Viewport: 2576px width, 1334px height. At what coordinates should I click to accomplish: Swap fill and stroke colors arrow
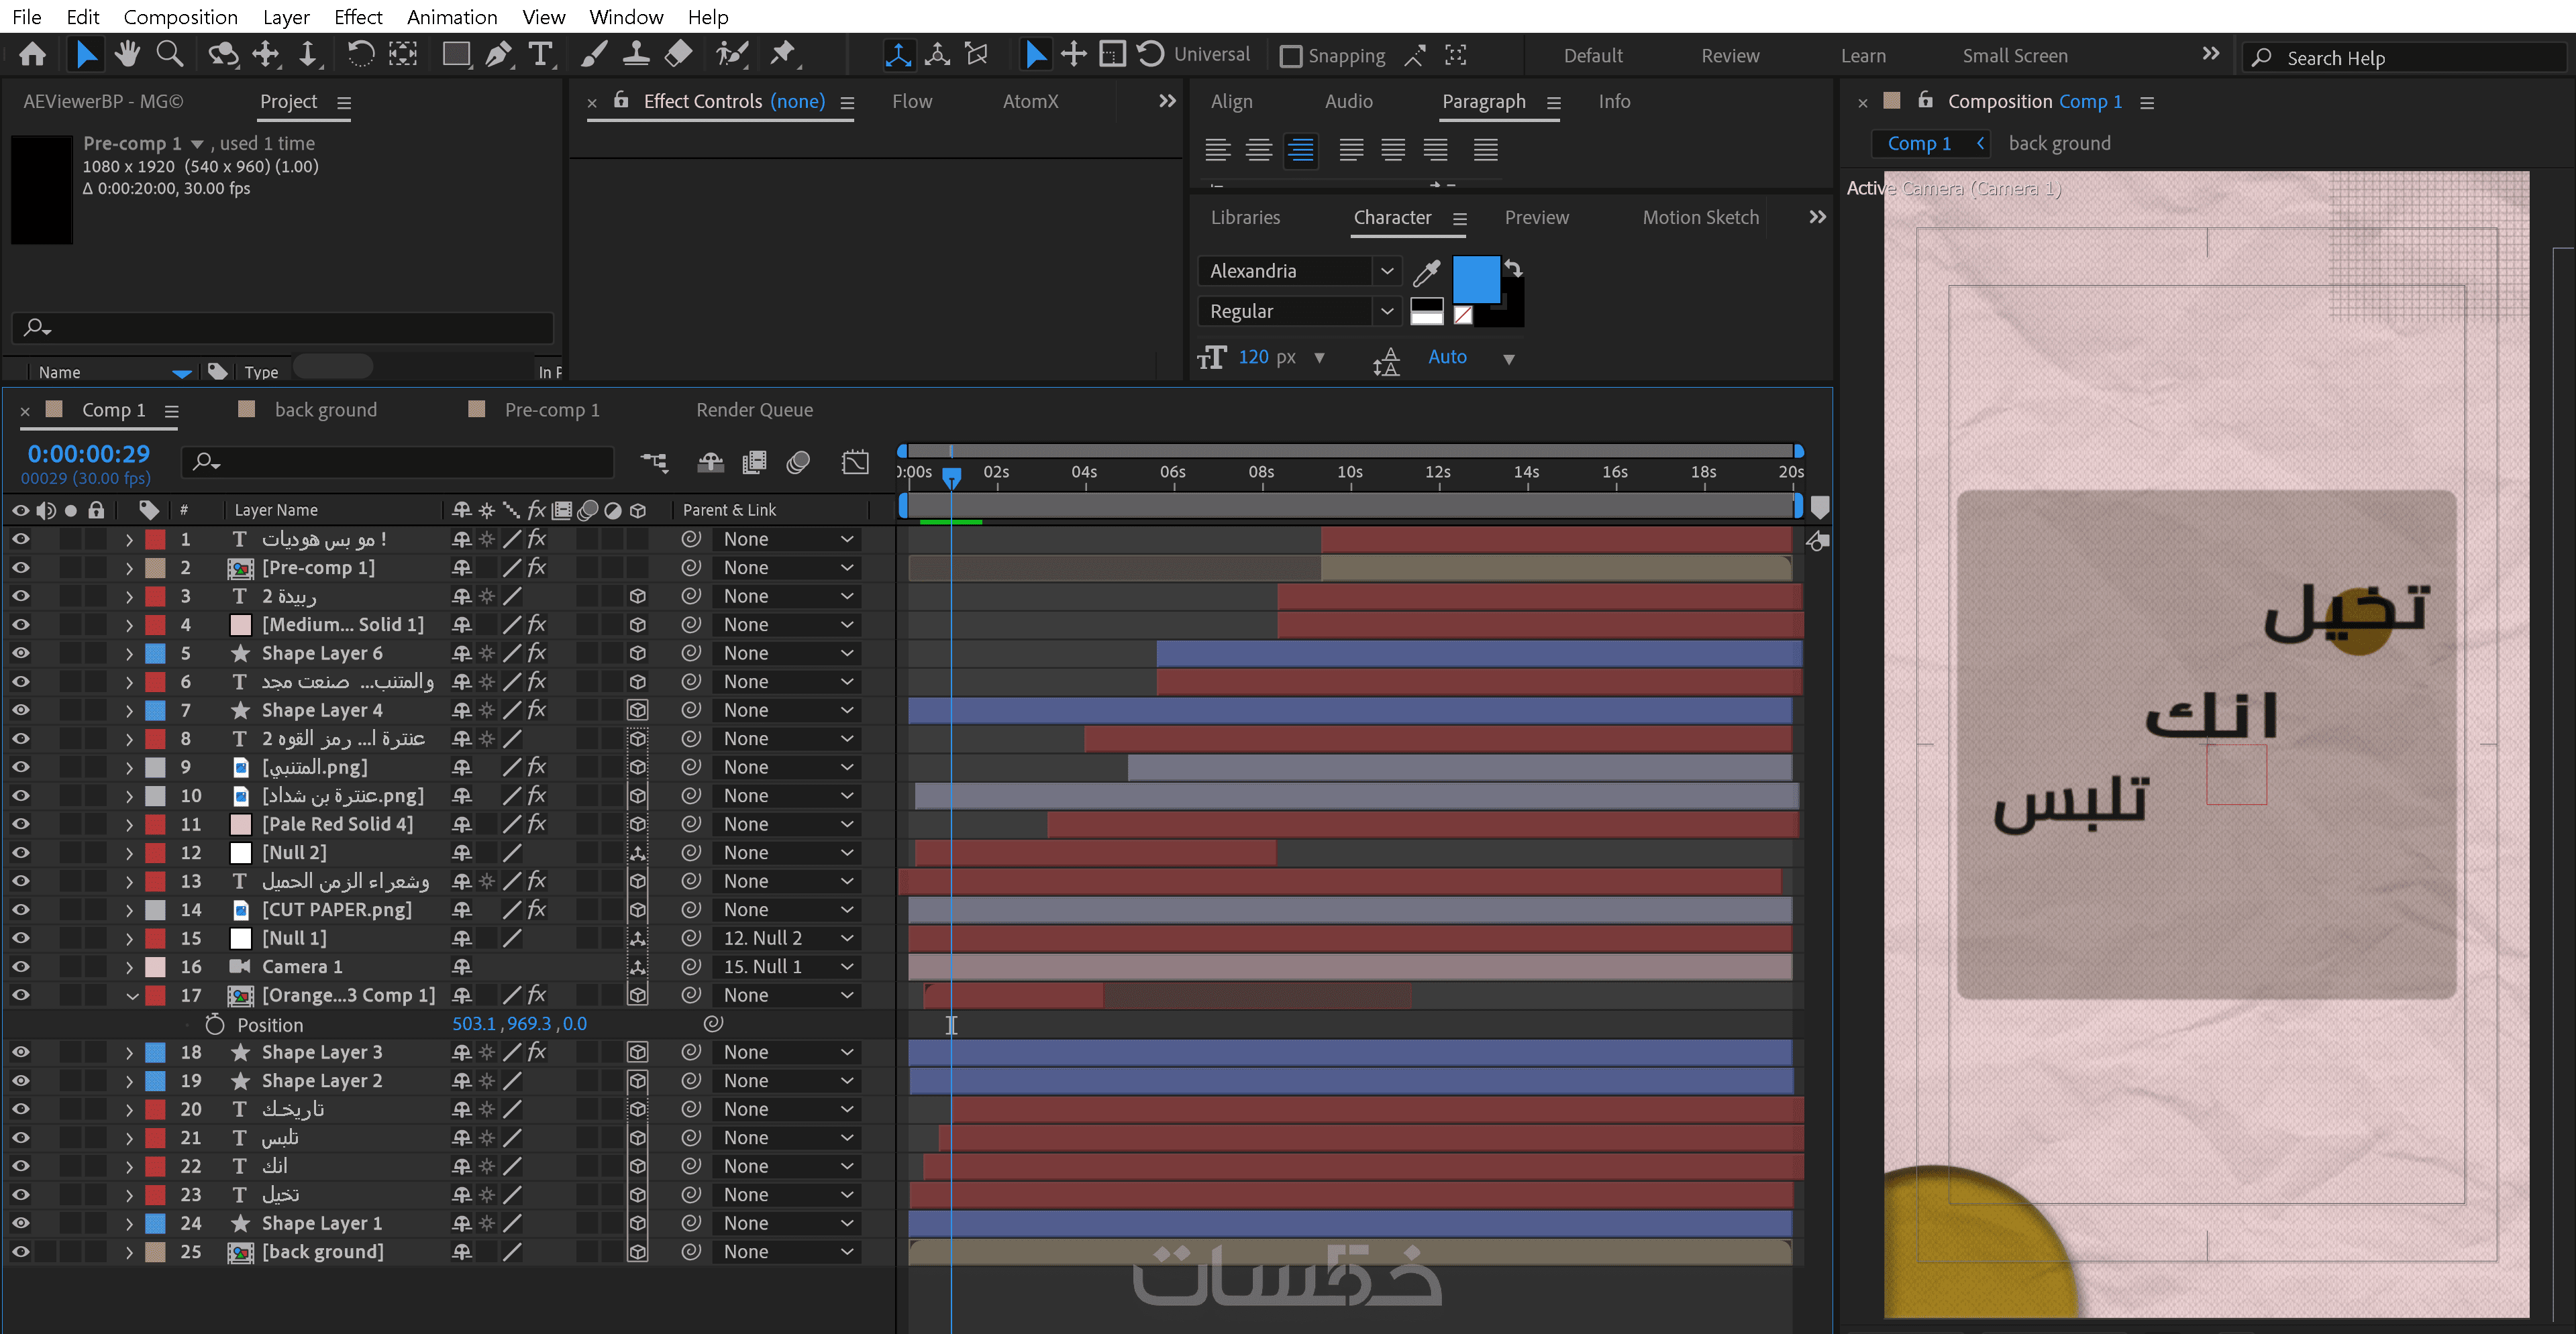pyautogui.click(x=1514, y=268)
